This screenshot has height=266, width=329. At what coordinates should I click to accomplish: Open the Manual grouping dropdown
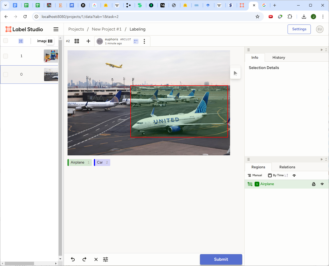(255, 175)
